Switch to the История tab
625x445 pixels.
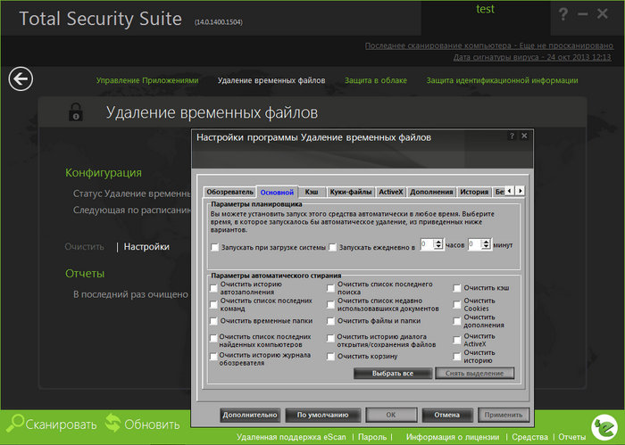[474, 192]
